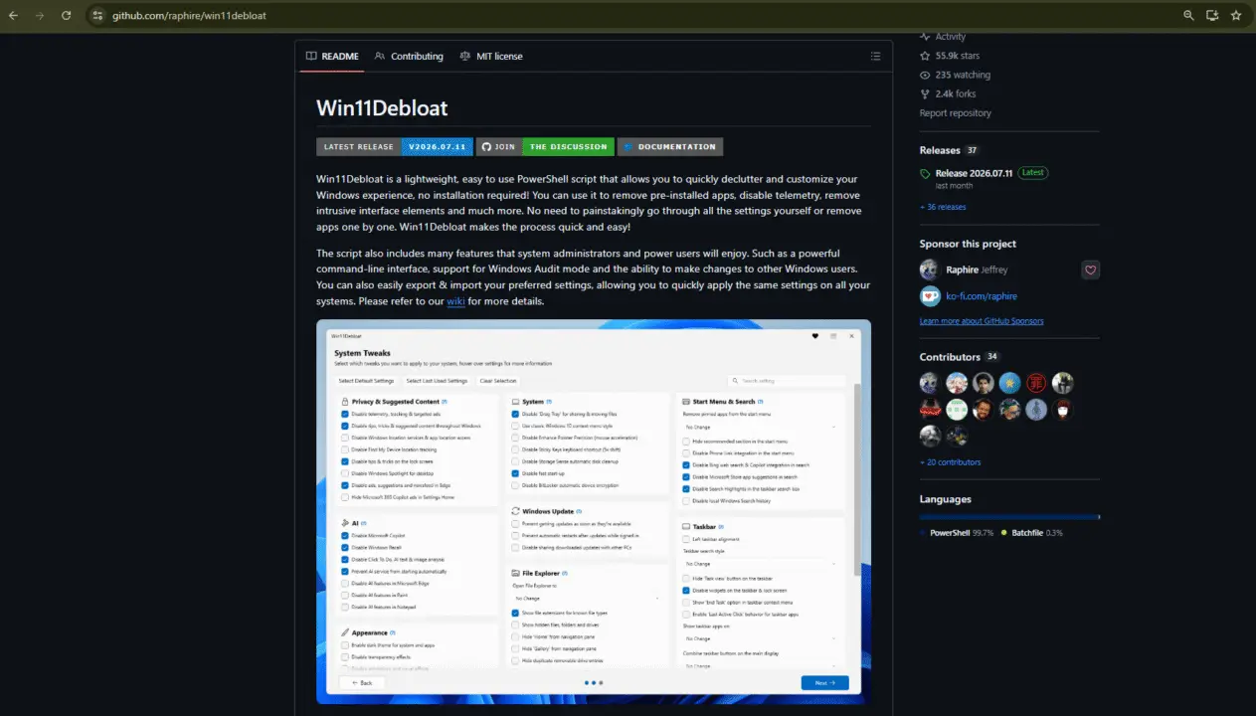Open the ko-fi.com/raphire link
Screen dimensions: 1256x716
pos(982,296)
